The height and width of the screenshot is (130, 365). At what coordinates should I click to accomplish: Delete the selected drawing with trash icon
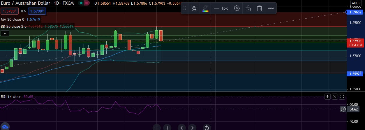[x=259, y=8]
